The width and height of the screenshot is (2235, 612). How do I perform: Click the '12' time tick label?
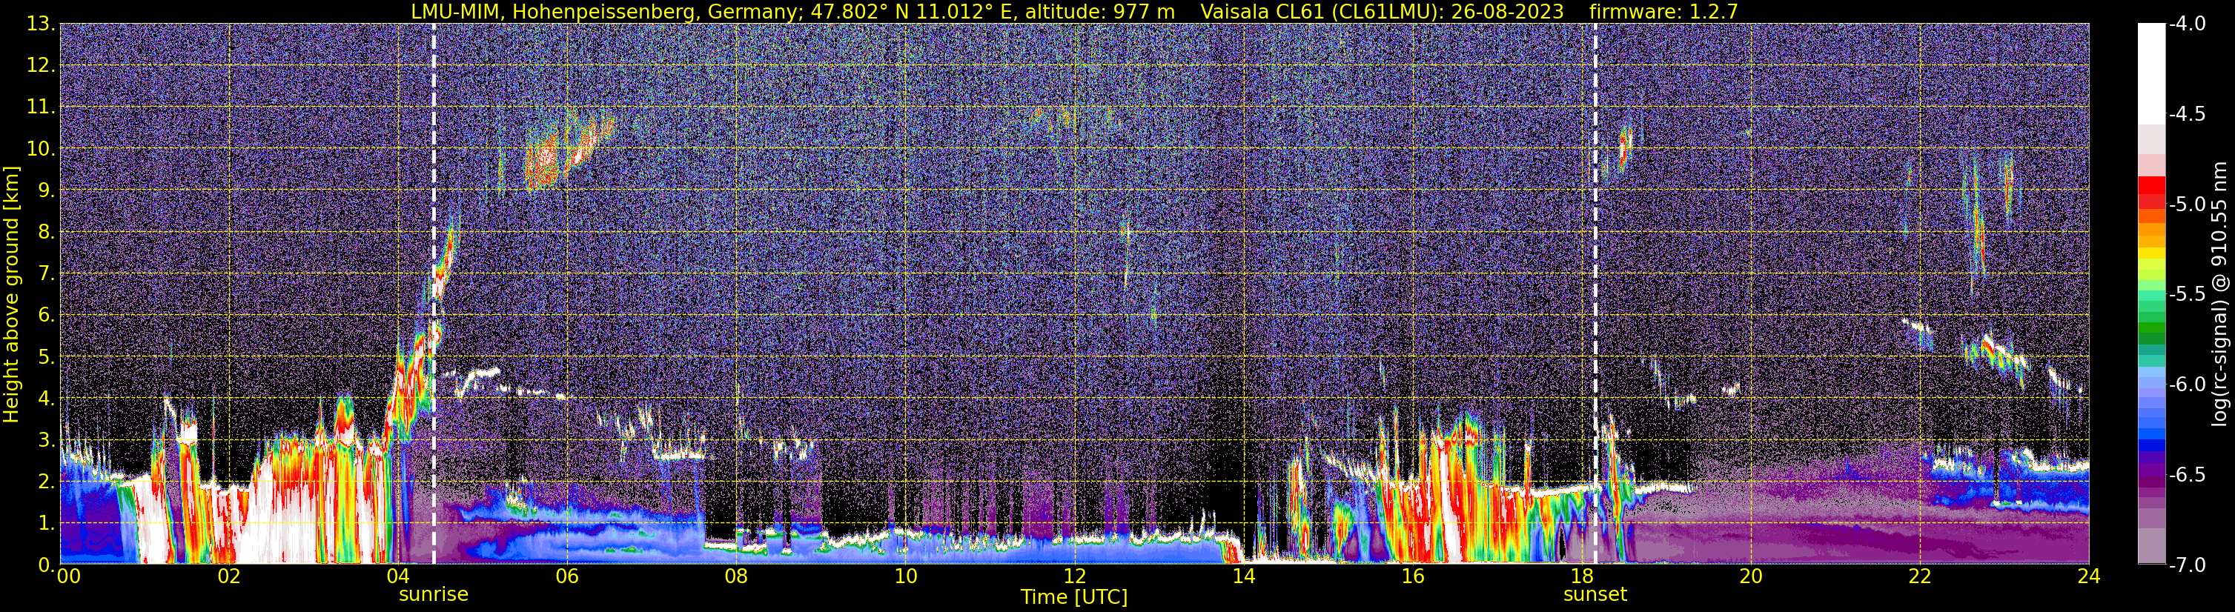pos(1074,576)
